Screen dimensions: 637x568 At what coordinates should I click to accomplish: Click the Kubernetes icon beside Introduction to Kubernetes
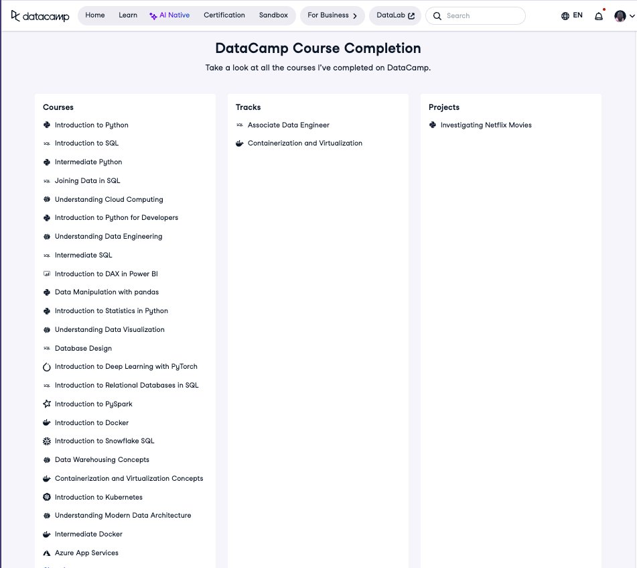[47, 497]
